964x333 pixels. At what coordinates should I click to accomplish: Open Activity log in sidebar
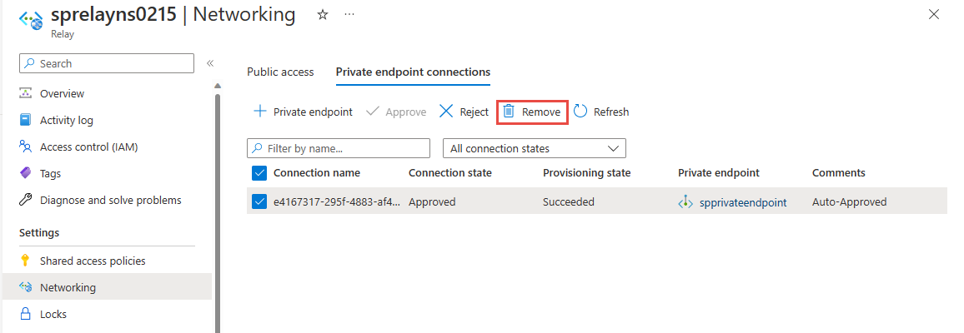[66, 120]
